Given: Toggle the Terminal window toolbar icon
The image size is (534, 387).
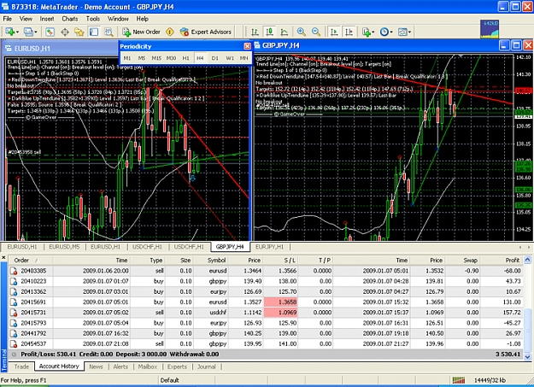Looking at the screenshot, I should [x=94, y=32].
